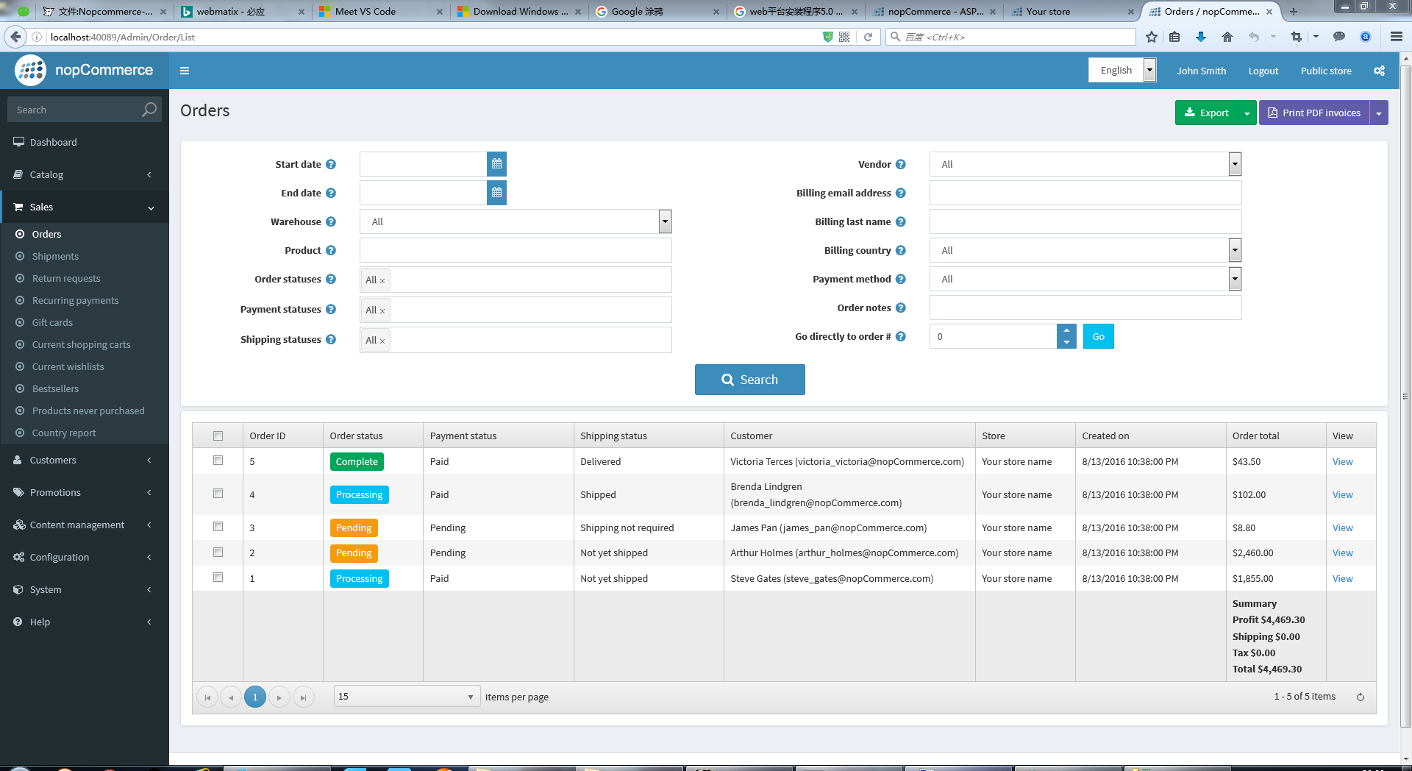Viewport: 1412px width, 771px height.
Task: Open Shipments in the Sales menu
Action: click(x=55, y=256)
